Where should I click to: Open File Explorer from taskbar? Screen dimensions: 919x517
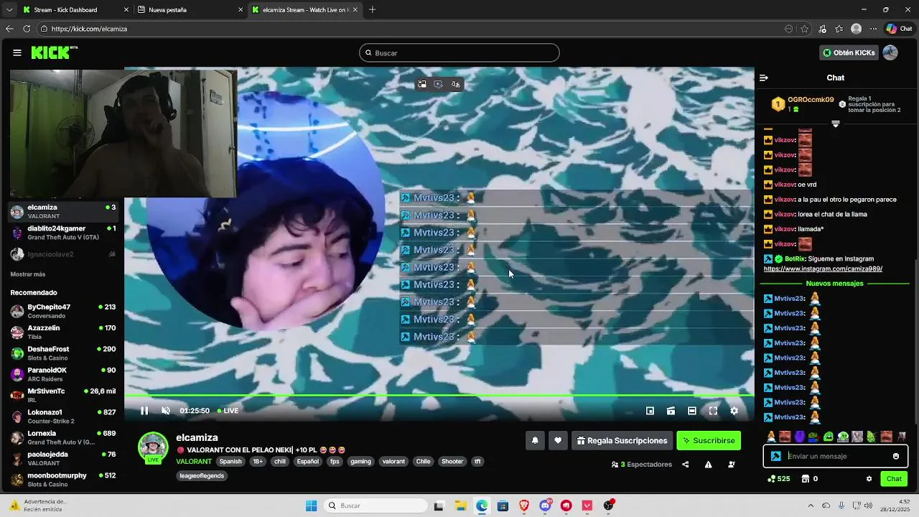(x=460, y=506)
